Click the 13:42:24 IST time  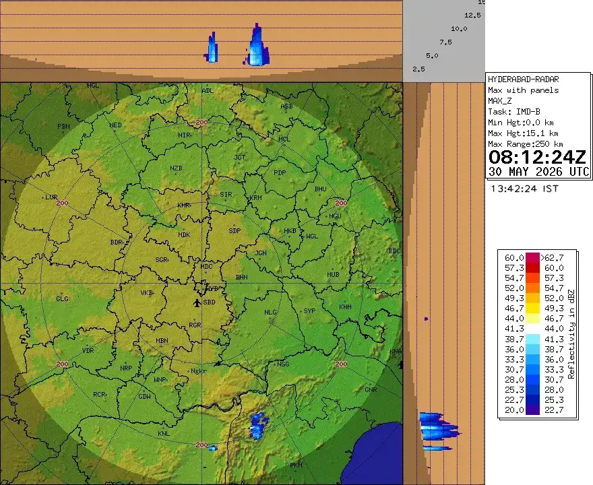coord(524,189)
